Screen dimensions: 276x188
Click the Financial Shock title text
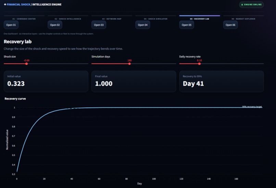(x=18, y=4)
